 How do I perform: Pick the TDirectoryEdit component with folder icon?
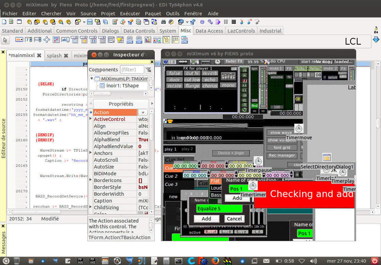(84, 39)
